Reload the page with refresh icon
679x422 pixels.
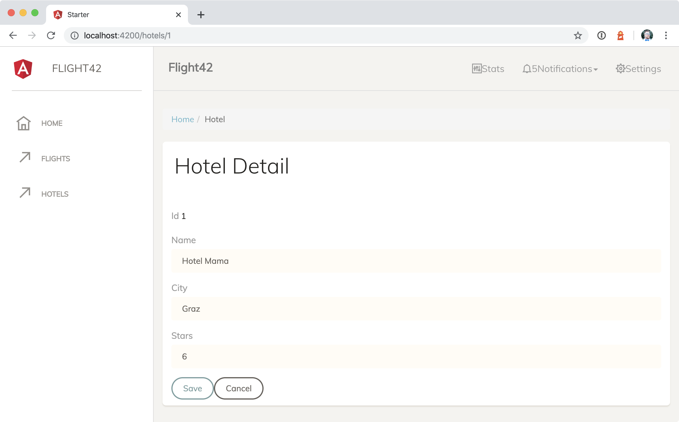point(51,36)
